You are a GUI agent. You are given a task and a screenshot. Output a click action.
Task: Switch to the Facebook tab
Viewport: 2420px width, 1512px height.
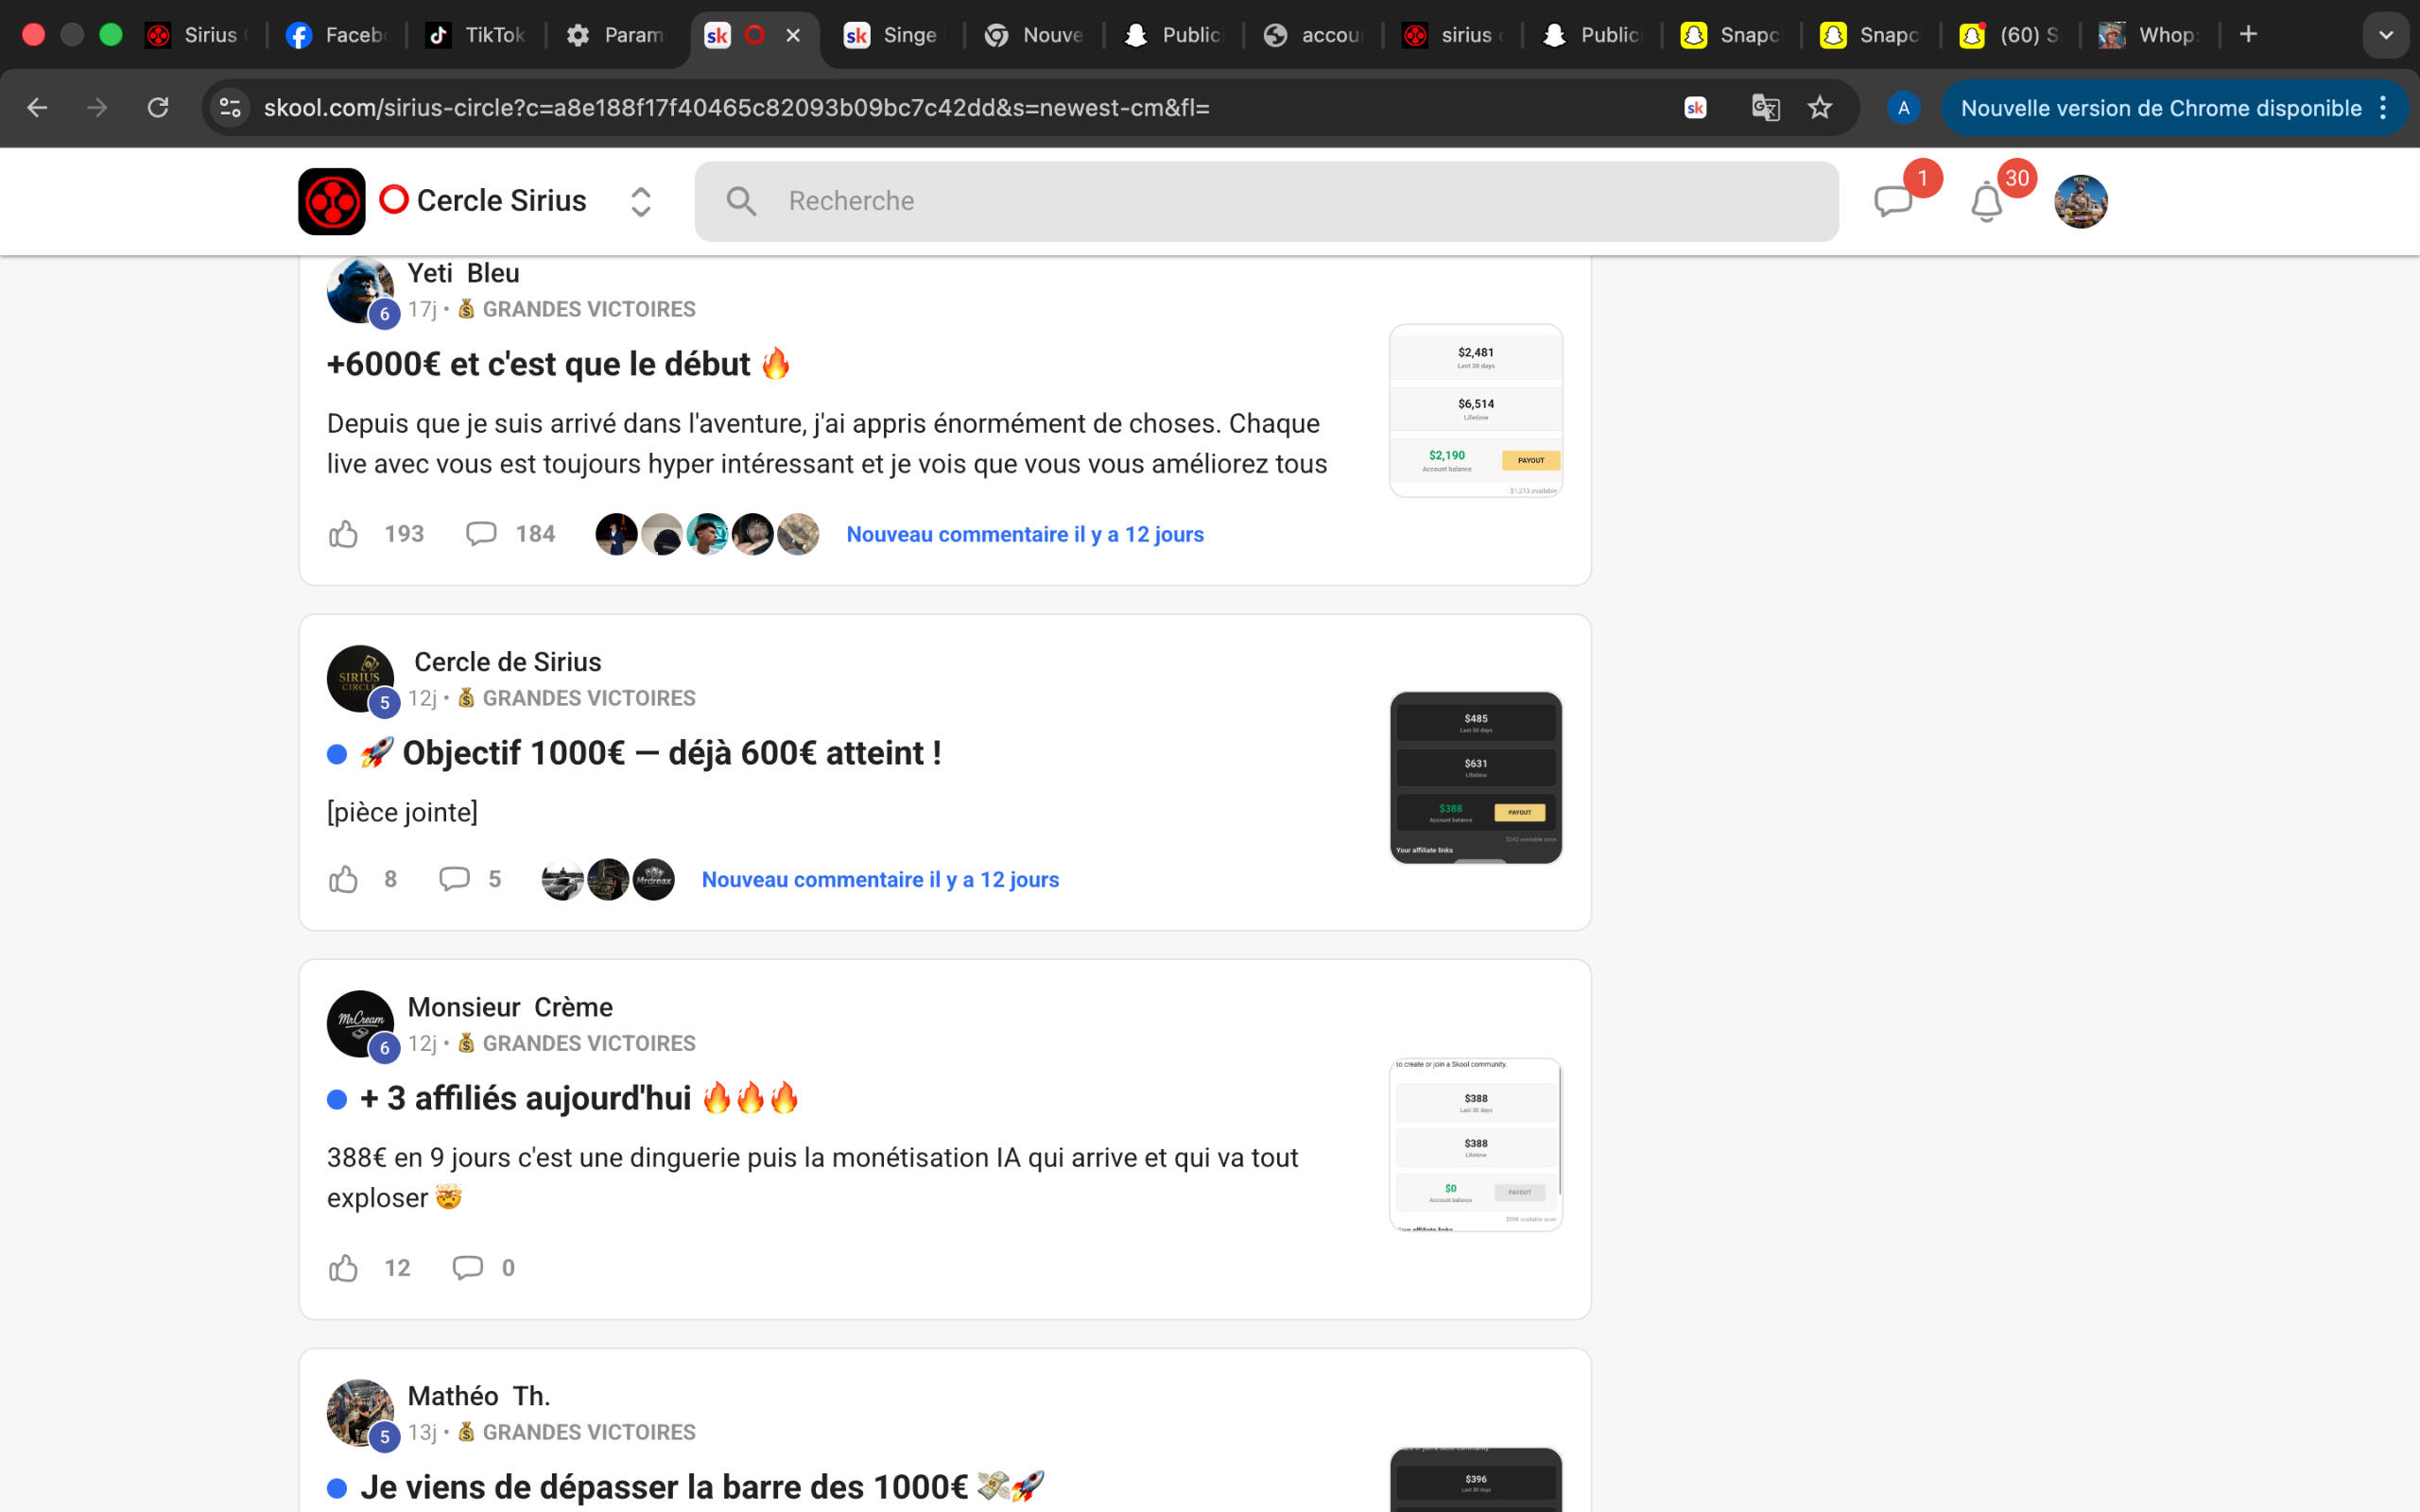pos(337,35)
